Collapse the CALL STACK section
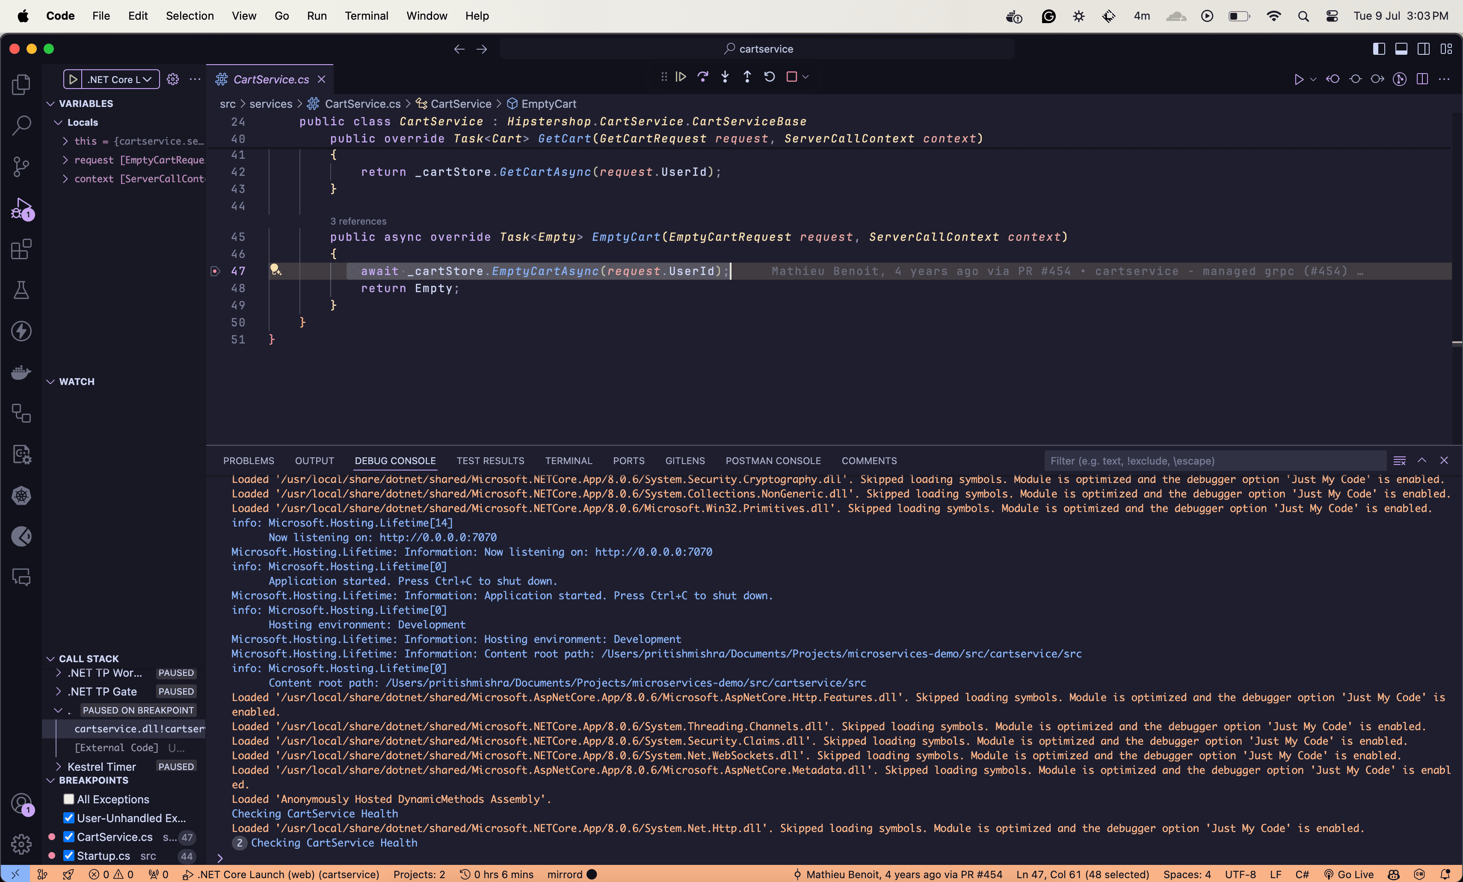 [51, 659]
